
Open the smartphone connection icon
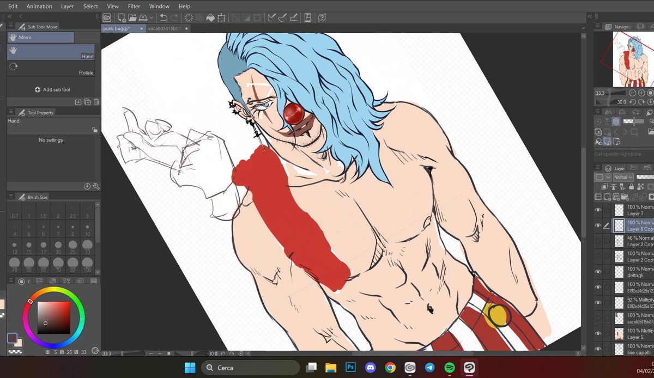(x=308, y=17)
